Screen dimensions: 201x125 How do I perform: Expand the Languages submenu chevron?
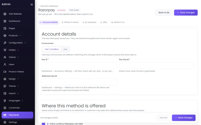(x=22, y=101)
